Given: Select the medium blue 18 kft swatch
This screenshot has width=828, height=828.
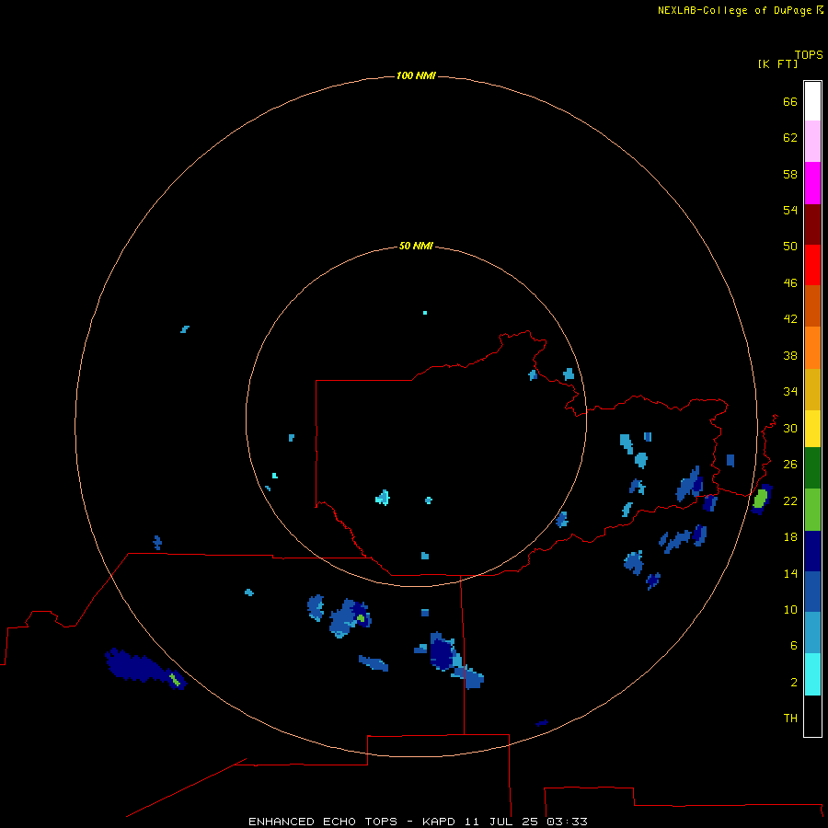Looking at the screenshot, I should pyautogui.click(x=812, y=592).
